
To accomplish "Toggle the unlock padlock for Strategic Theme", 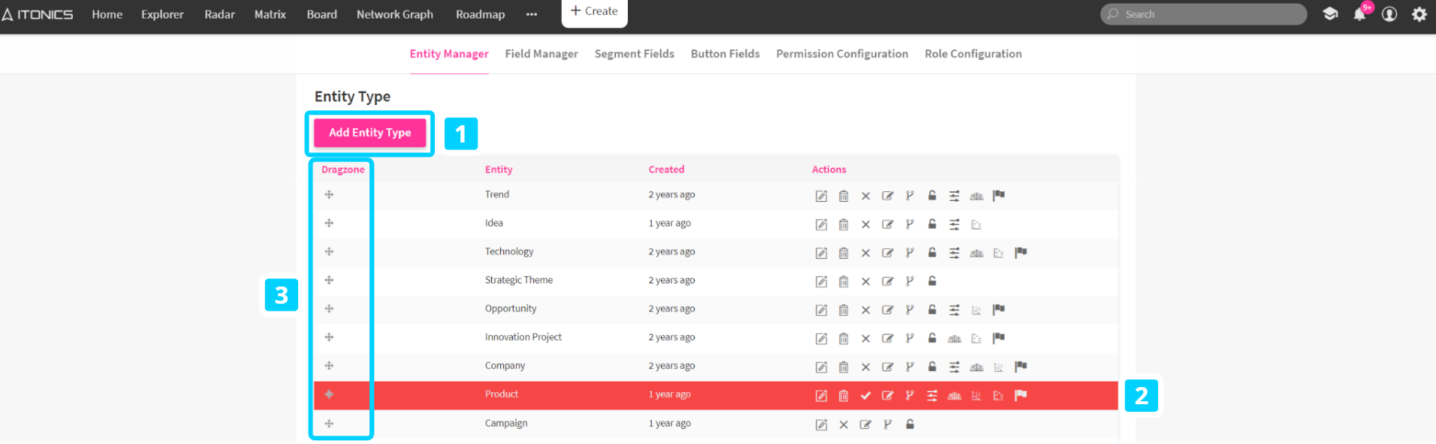I will click(932, 281).
